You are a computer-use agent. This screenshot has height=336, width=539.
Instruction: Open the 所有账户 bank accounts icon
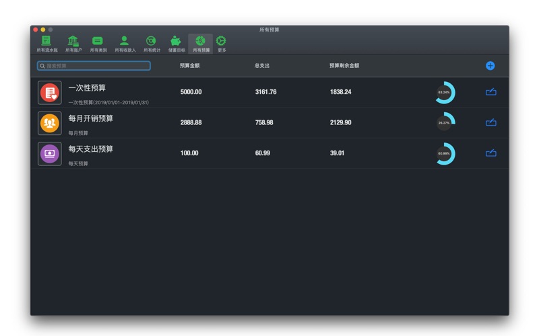[73, 43]
